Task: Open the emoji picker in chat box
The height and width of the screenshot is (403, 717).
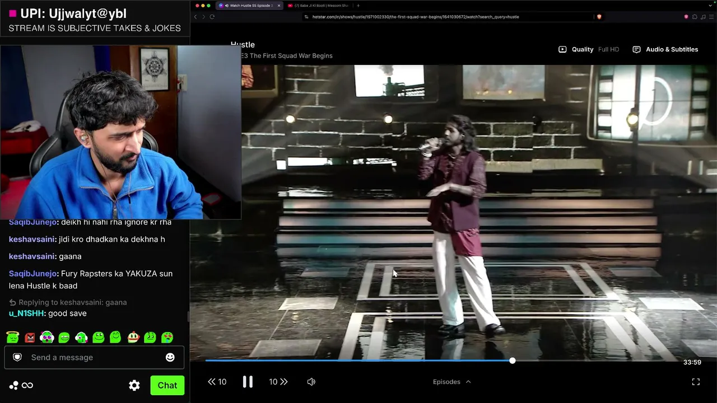Action: 170,357
